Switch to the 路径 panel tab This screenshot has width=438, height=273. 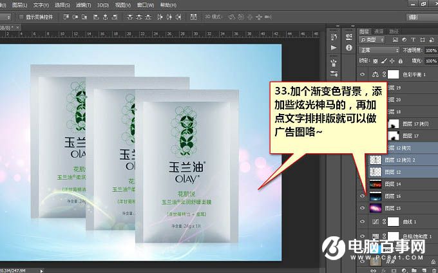pos(394,32)
